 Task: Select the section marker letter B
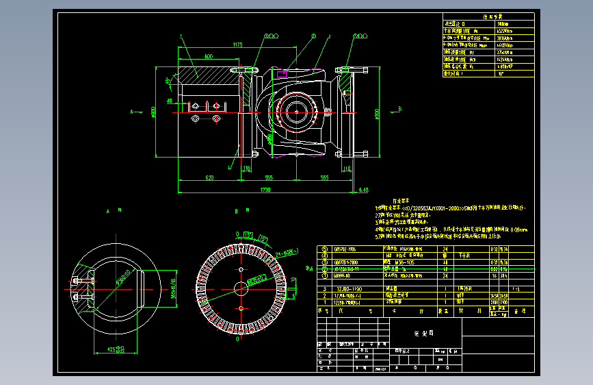(399, 109)
